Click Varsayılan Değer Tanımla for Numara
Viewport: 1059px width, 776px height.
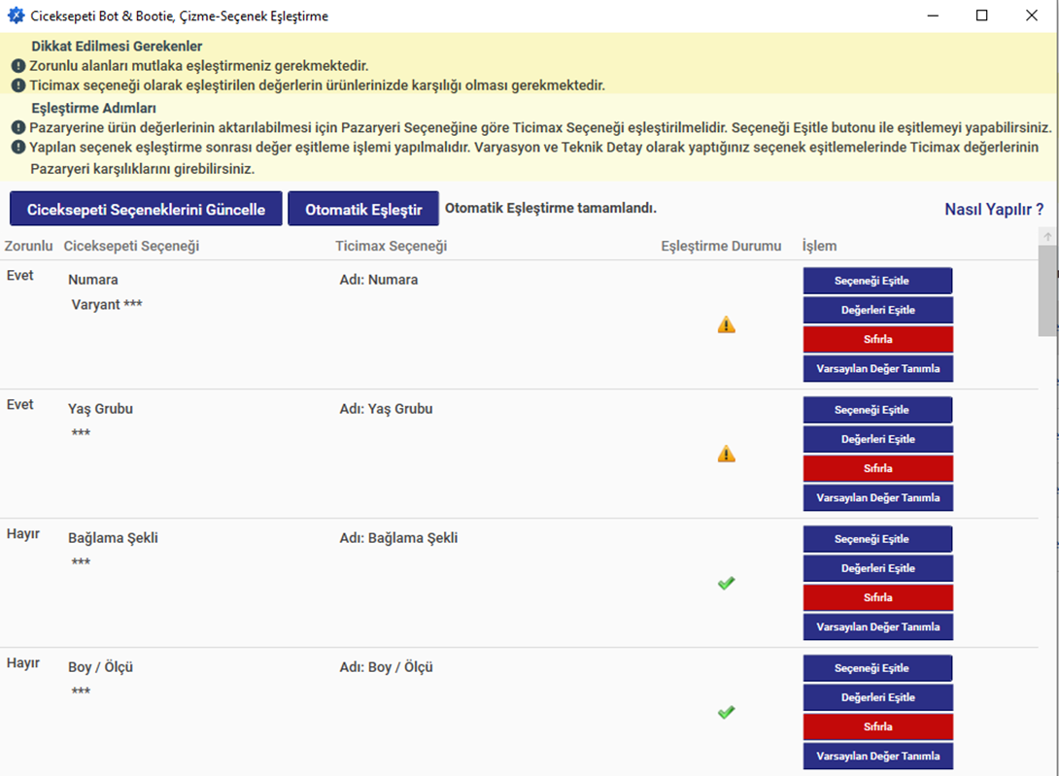(x=877, y=369)
